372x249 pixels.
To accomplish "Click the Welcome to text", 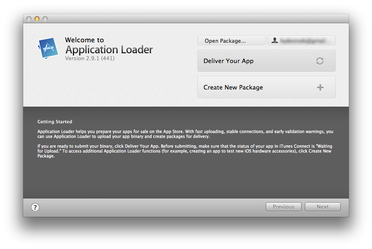I will click(x=85, y=40).
